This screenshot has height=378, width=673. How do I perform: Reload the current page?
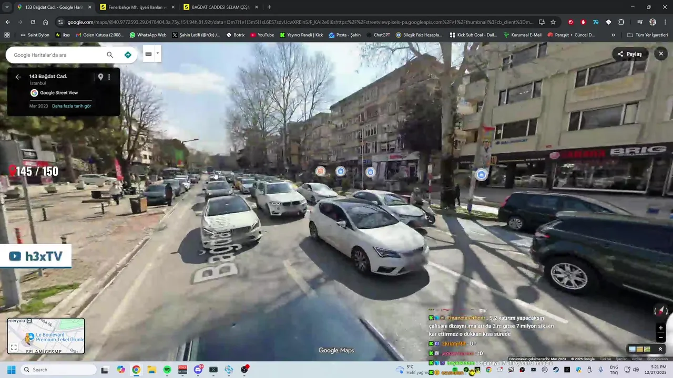point(33,22)
